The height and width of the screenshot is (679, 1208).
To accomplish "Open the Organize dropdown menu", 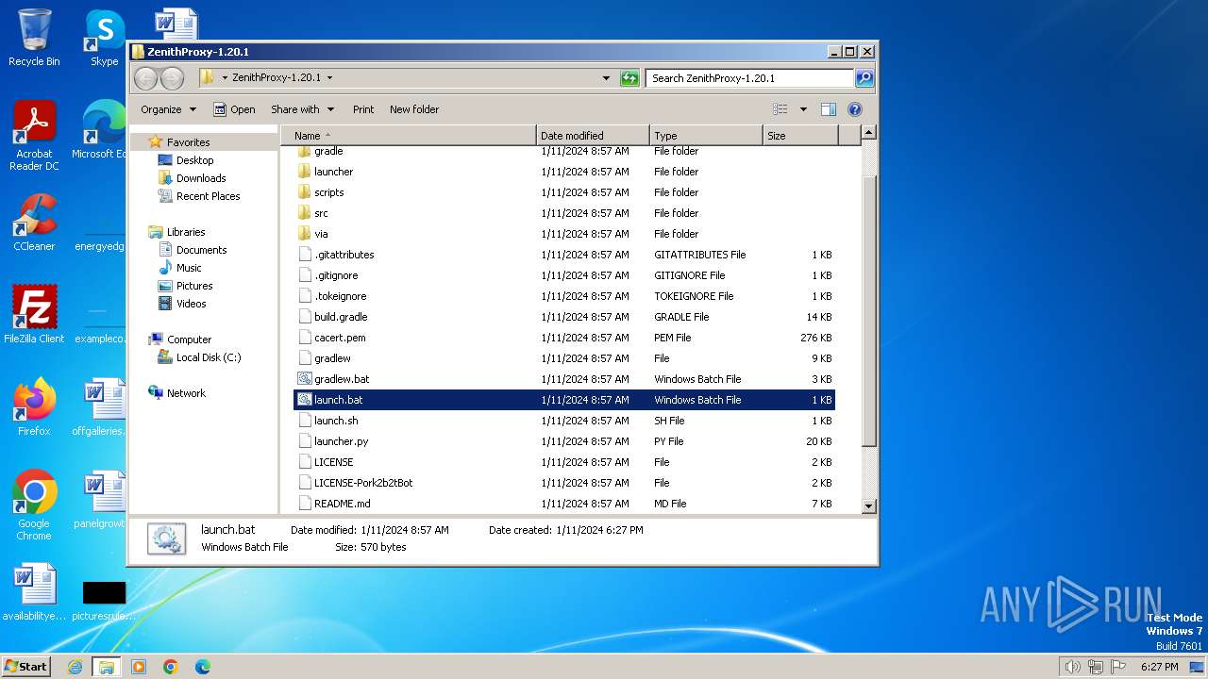I will (169, 109).
